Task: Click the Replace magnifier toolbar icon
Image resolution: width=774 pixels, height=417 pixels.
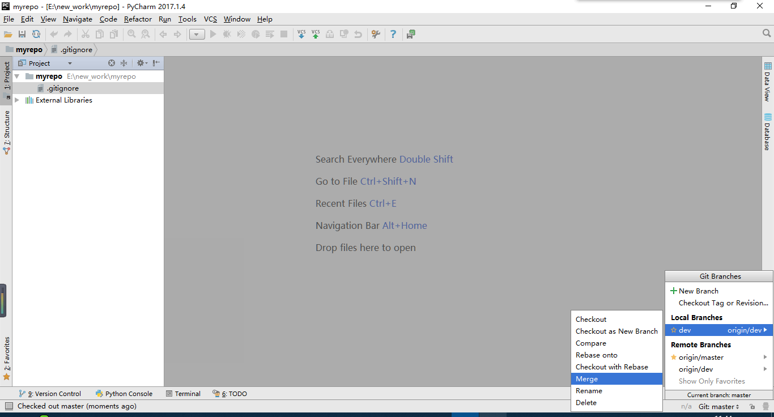Action: 146,35
